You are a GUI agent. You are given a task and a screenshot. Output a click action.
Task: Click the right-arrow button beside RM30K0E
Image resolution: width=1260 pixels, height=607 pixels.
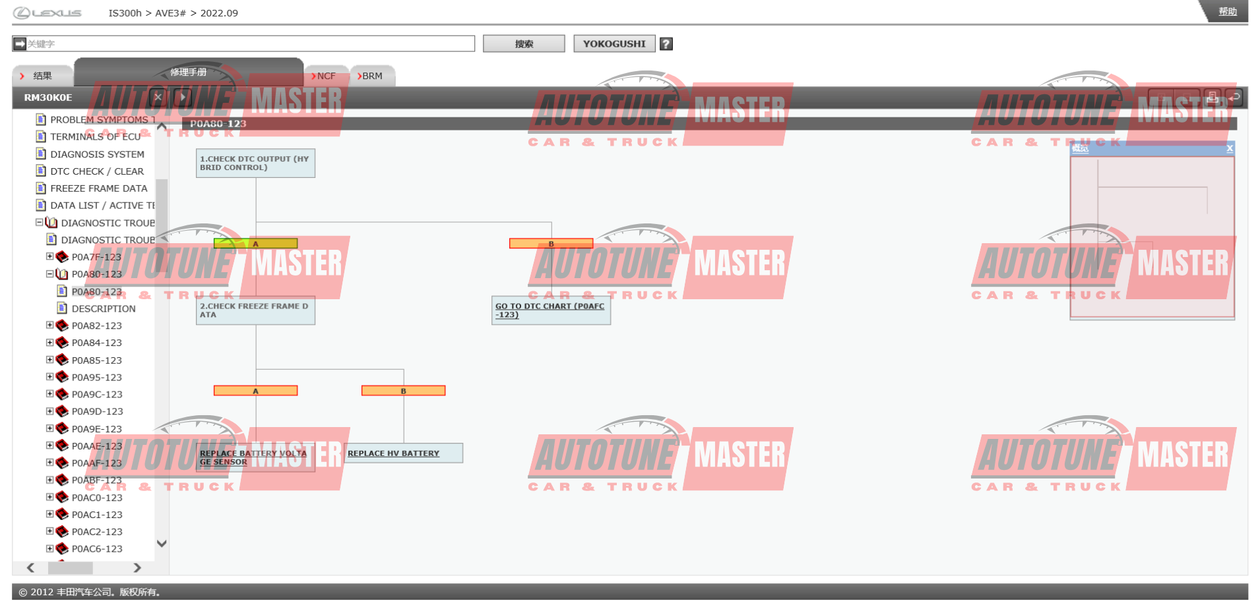click(183, 97)
